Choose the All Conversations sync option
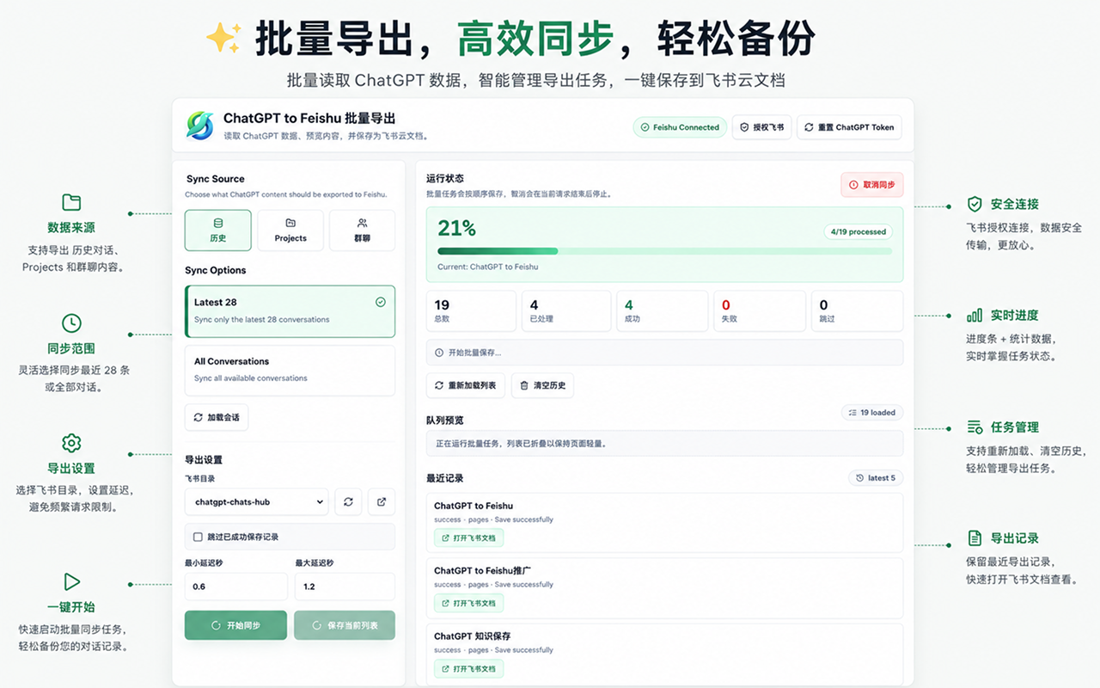 (x=290, y=371)
